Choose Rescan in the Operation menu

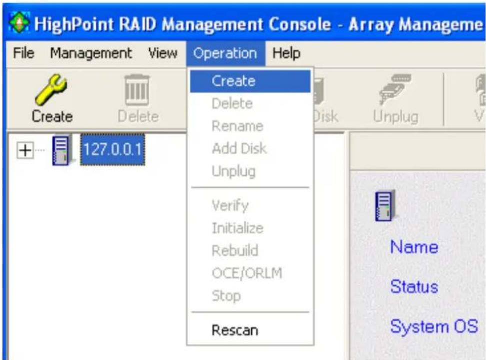[x=250, y=330]
